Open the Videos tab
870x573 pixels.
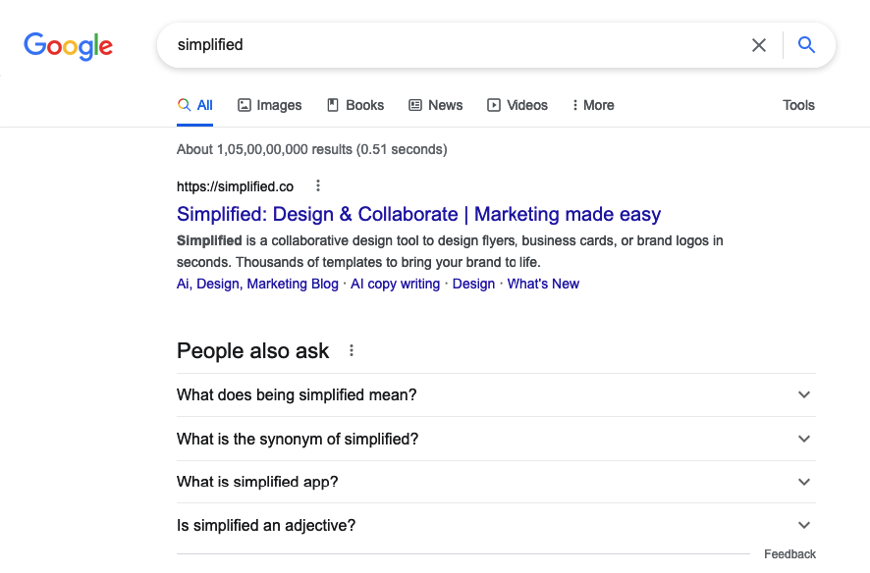(517, 105)
